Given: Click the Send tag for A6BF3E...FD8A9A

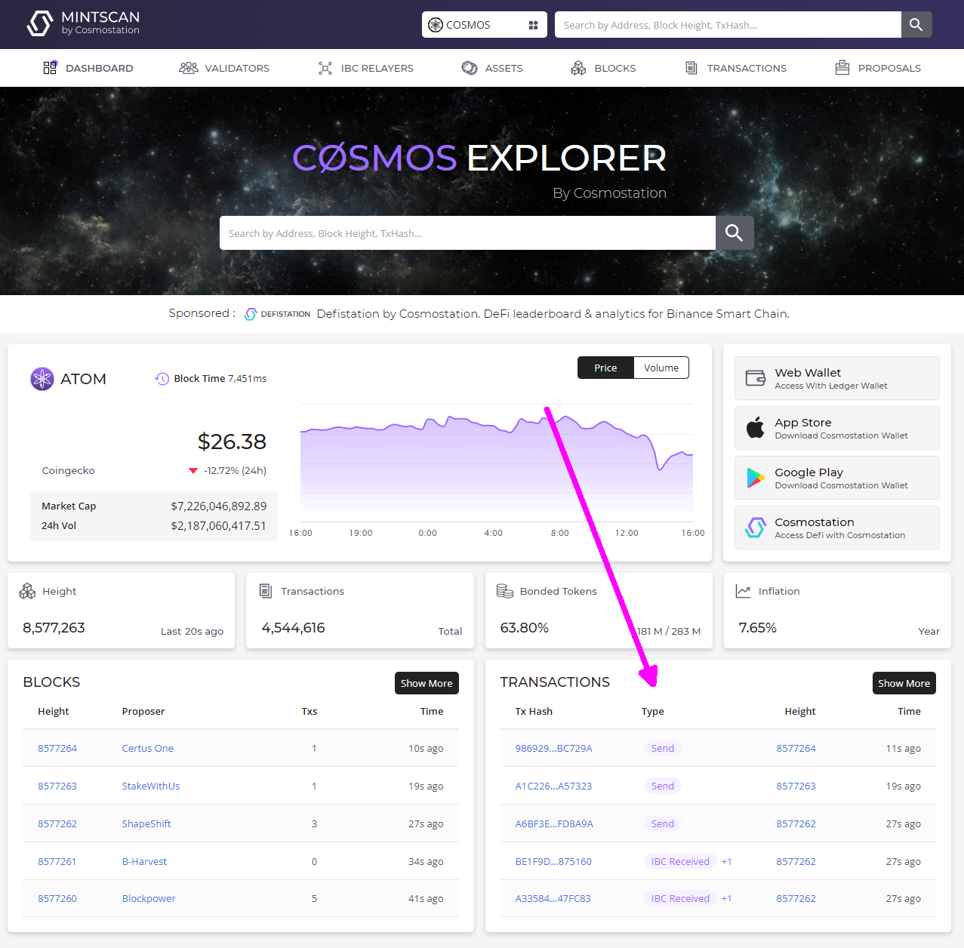Looking at the screenshot, I should [x=663, y=823].
